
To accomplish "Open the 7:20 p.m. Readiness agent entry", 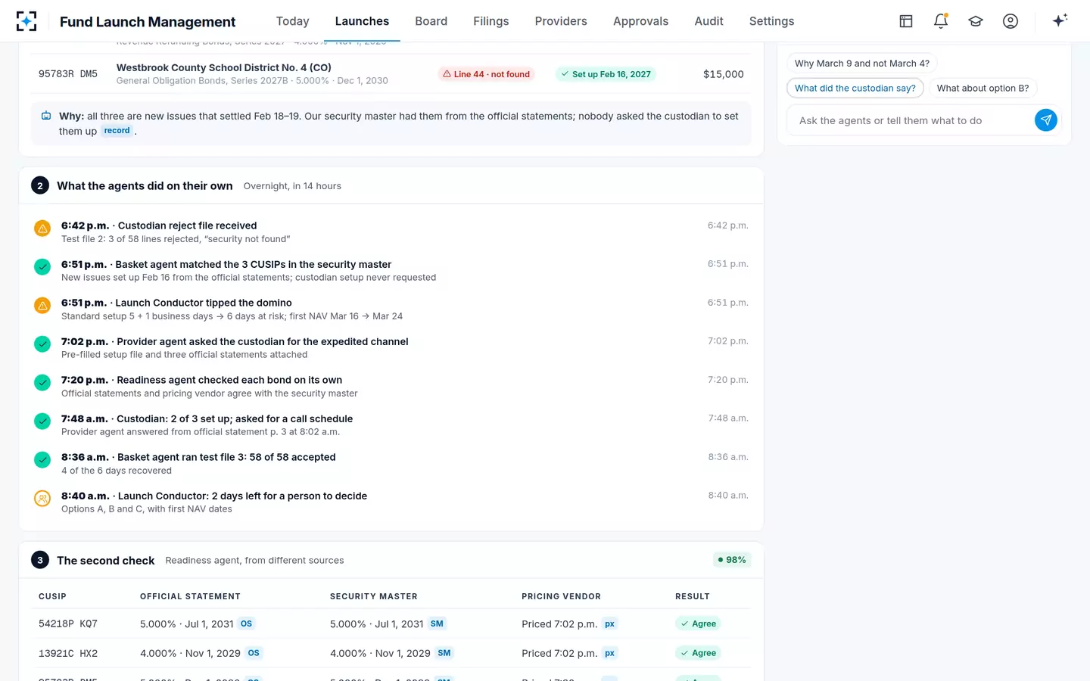I will point(391,386).
